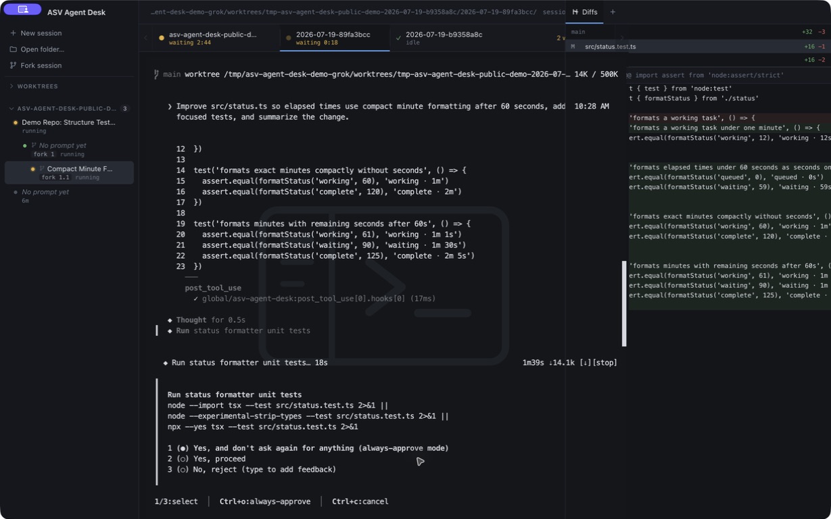The width and height of the screenshot is (831, 519).
Task: Click the left tab-scroll chevron
Action: [145, 39]
